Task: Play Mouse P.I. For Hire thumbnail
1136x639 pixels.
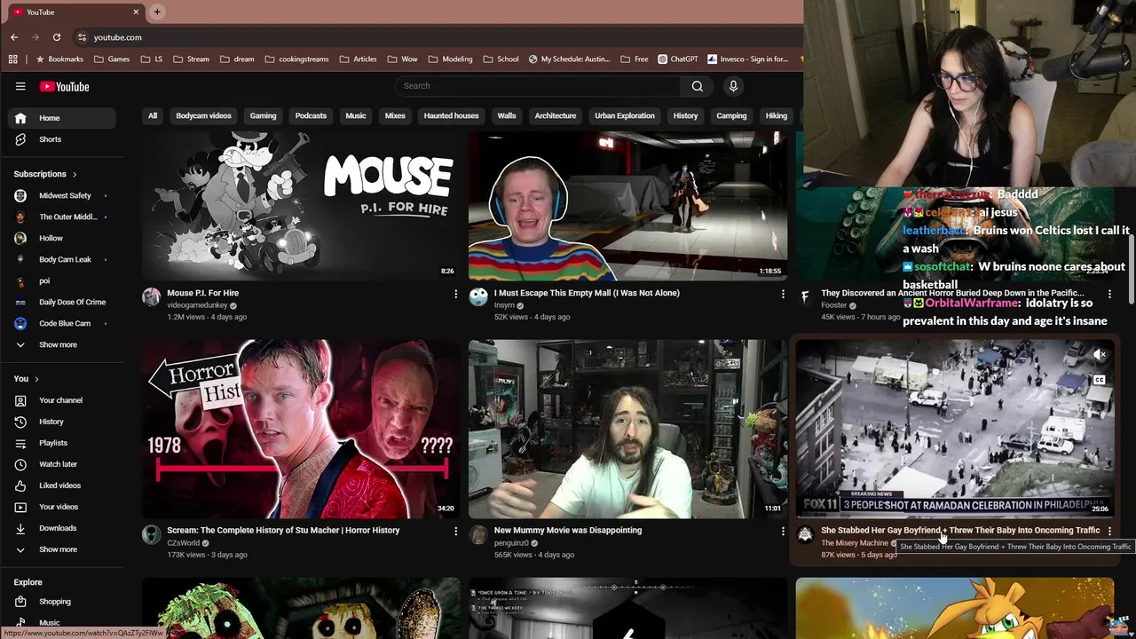Action: 301,205
